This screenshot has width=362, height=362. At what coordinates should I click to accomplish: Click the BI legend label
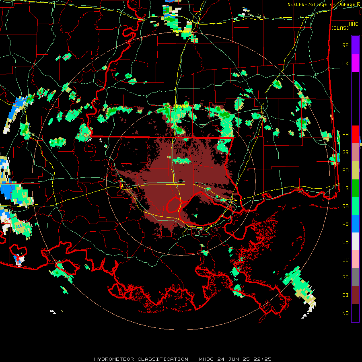345,295
